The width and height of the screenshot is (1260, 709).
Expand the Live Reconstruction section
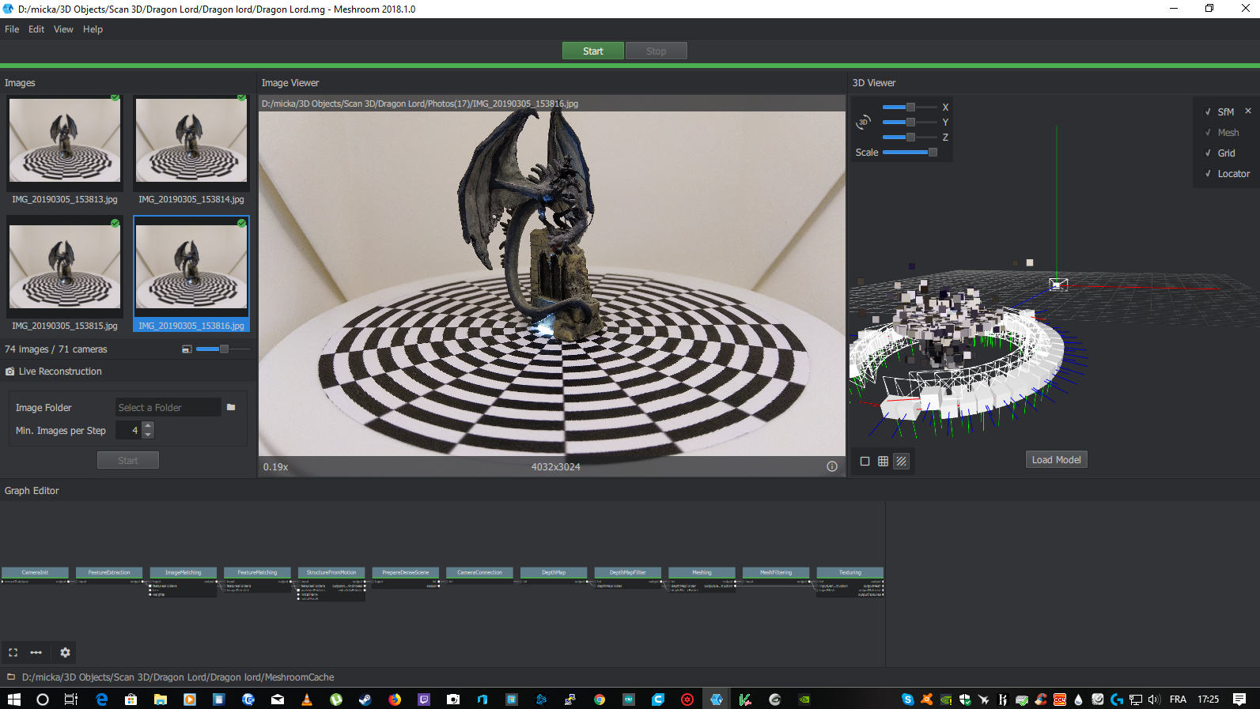pos(60,371)
